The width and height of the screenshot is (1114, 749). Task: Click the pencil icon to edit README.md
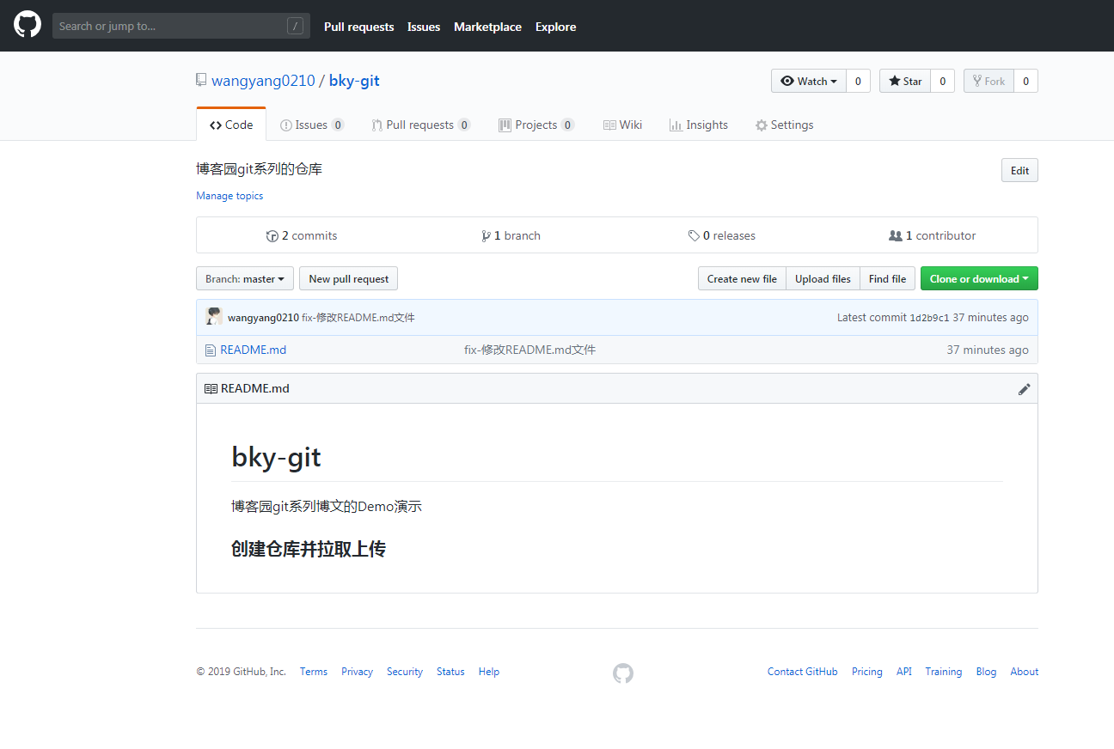[x=1024, y=389]
